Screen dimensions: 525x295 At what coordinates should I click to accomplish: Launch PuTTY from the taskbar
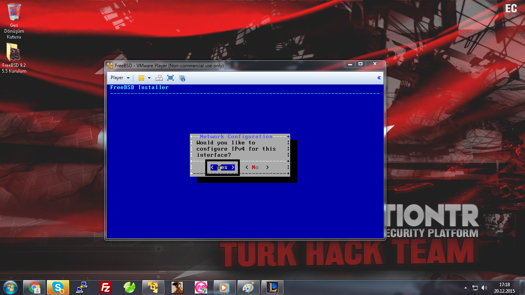tap(82, 287)
